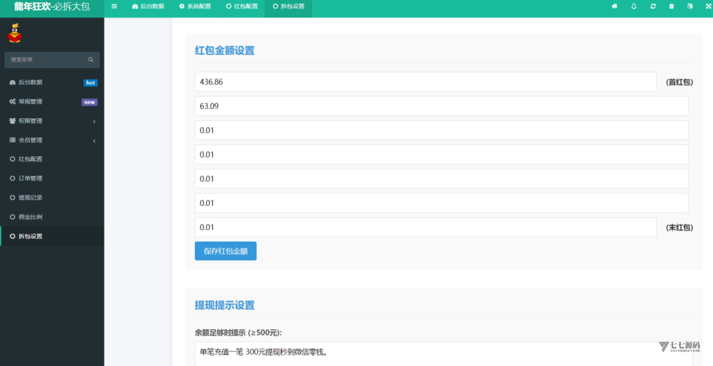Focus the fourth amount field 0.01
Screen dimensions: 713x366
pos(441,155)
